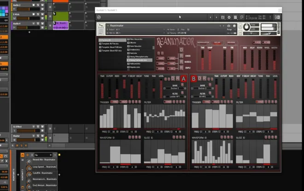Viewport: 304px width, 191px height.
Task: Adjust delay Time slider in effects panel
Action: (x=203, y=60)
